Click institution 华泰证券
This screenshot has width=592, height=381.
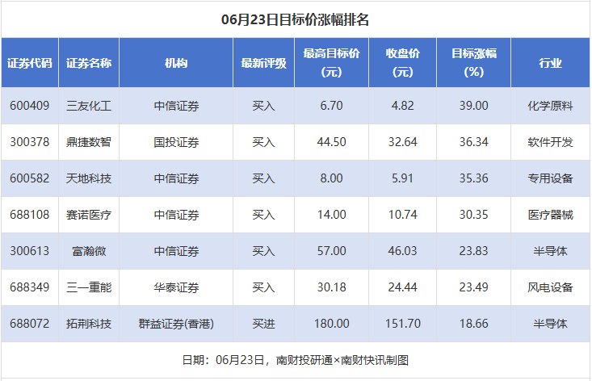(176, 287)
